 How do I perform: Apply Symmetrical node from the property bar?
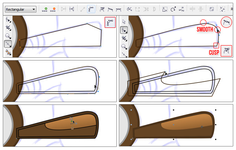pyautogui.click(x=118, y=9)
